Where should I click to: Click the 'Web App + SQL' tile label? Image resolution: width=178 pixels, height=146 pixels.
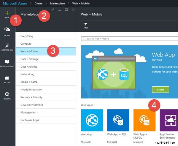[117, 134]
